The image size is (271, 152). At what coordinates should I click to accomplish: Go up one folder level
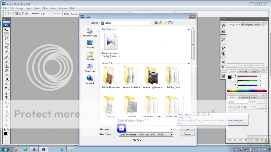(161, 23)
